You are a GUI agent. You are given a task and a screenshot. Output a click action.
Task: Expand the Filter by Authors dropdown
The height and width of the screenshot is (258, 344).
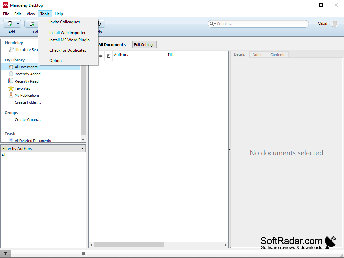[82, 149]
